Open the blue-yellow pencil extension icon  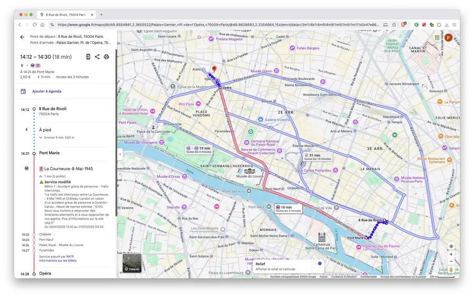point(431,25)
